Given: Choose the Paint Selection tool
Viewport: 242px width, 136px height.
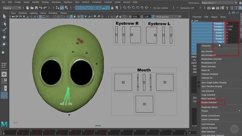Looking at the screenshot, I should tap(4, 30).
